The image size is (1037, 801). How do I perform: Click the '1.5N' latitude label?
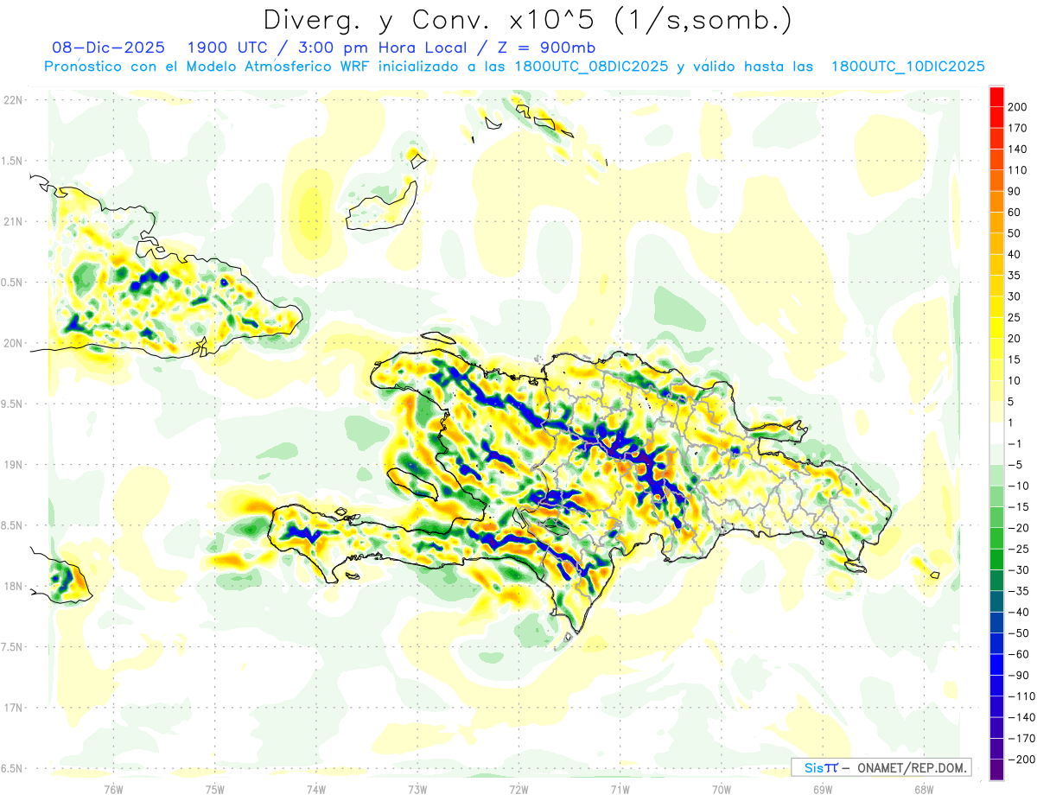[13, 161]
